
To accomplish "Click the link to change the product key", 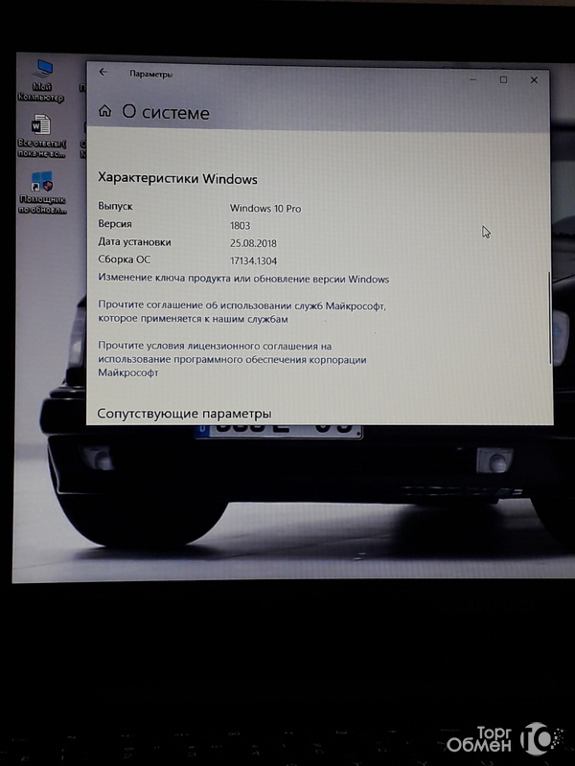I will point(243,279).
